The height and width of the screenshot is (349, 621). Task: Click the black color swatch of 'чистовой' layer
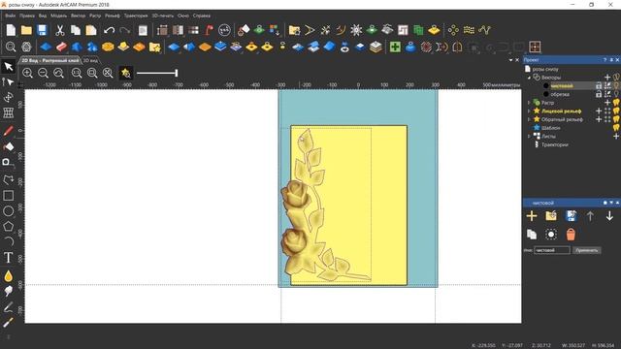point(545,86)
